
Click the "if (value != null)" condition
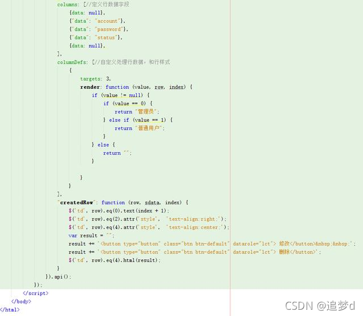[x=121, y=95]
